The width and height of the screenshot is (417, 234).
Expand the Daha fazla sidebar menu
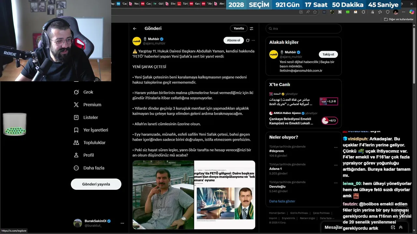pos(89,168)
